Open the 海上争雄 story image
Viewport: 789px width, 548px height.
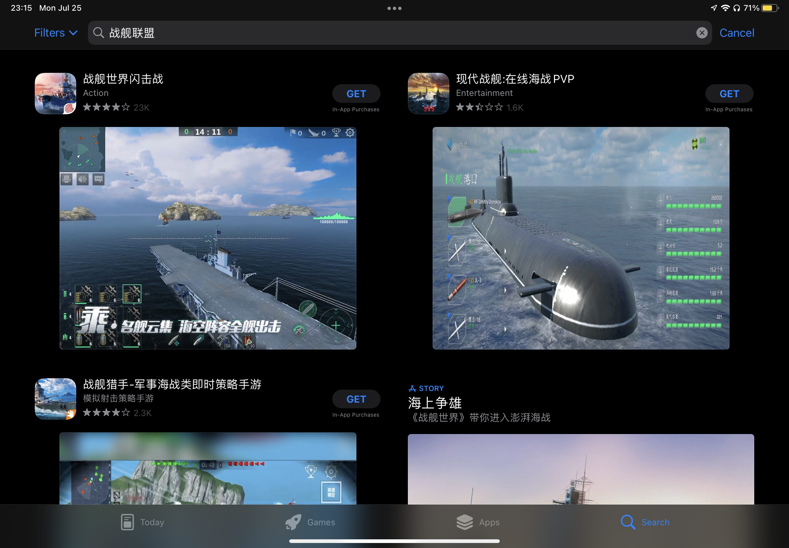[x=581, y=469]
